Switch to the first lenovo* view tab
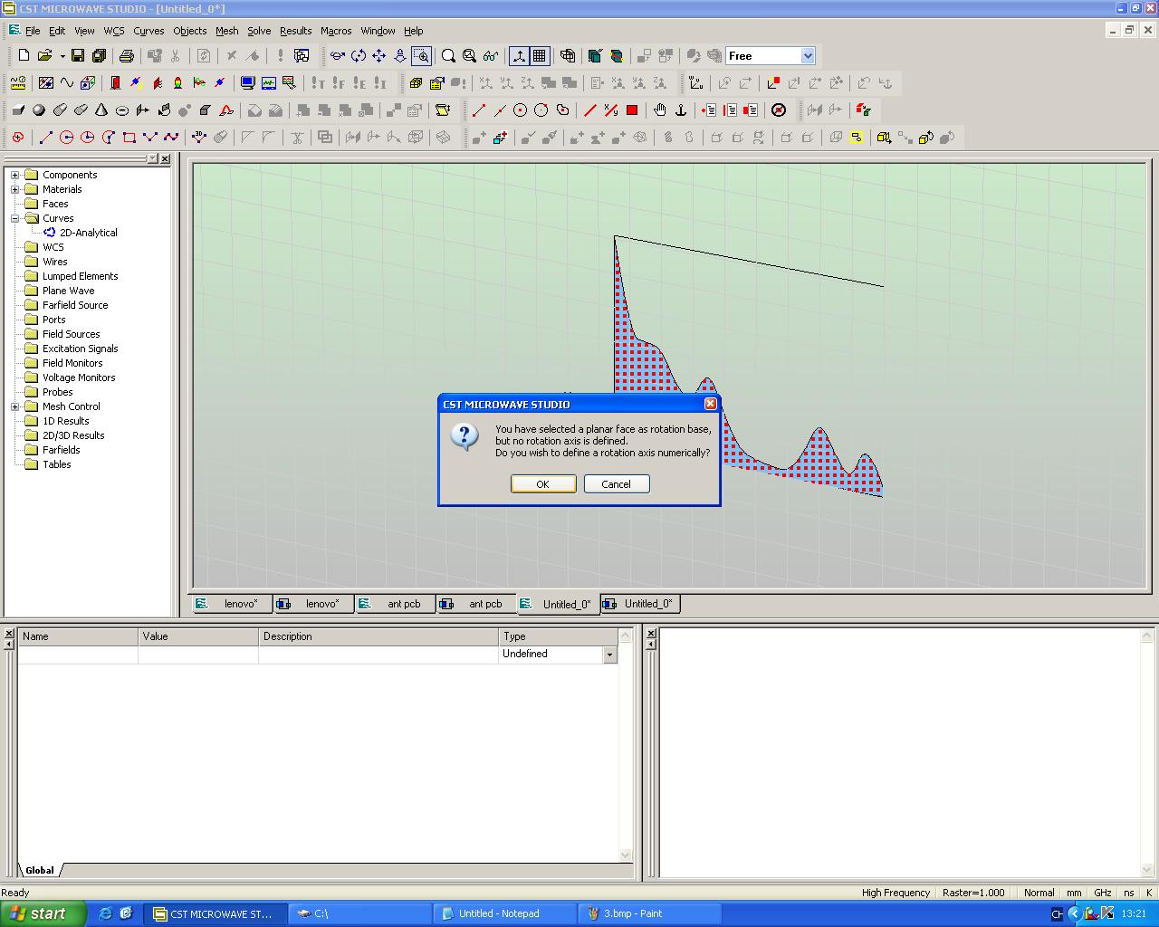1159x927 pixels. tap(231, 604)
